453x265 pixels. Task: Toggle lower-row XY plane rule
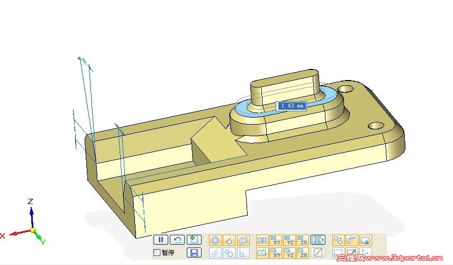276,253
